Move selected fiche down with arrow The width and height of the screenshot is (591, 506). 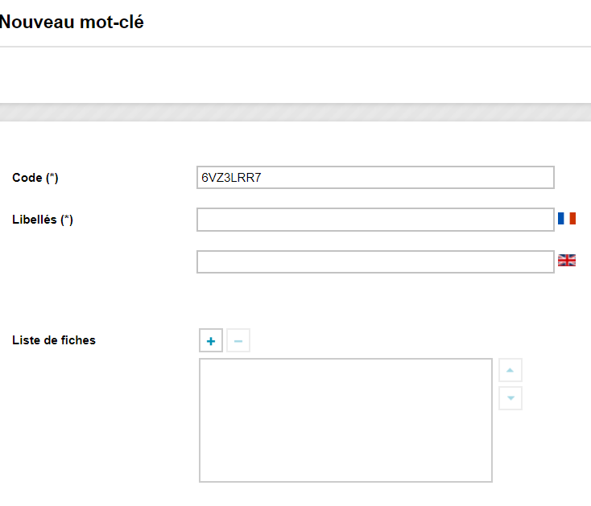510,398
